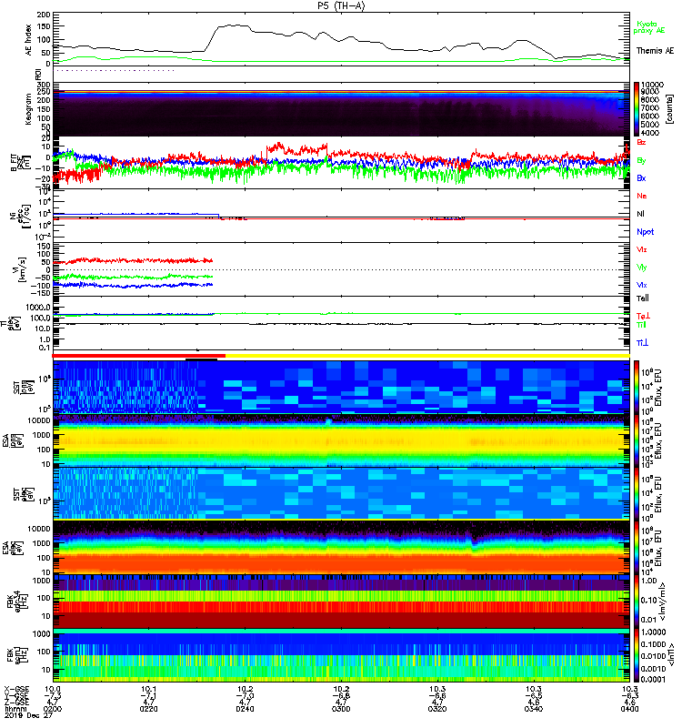Click the '0320' time tick label

(x=437, y=709)
